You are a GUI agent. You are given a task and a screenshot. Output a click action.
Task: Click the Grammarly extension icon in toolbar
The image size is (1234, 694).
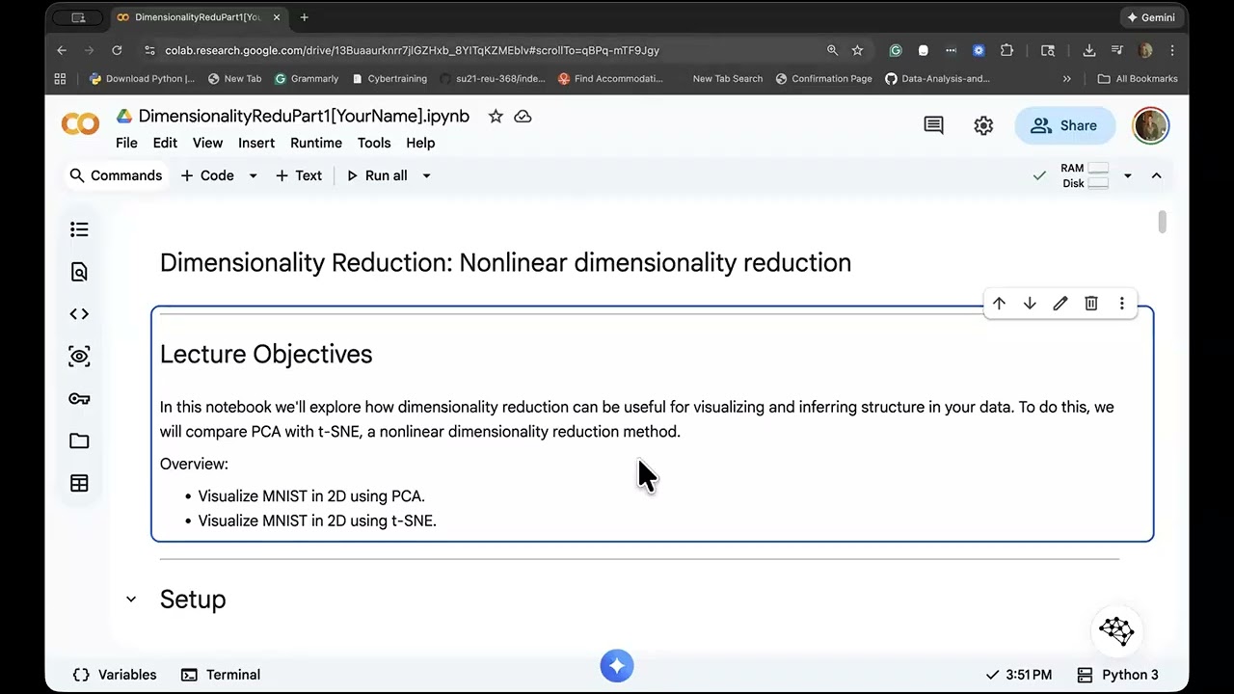[896, 50]
